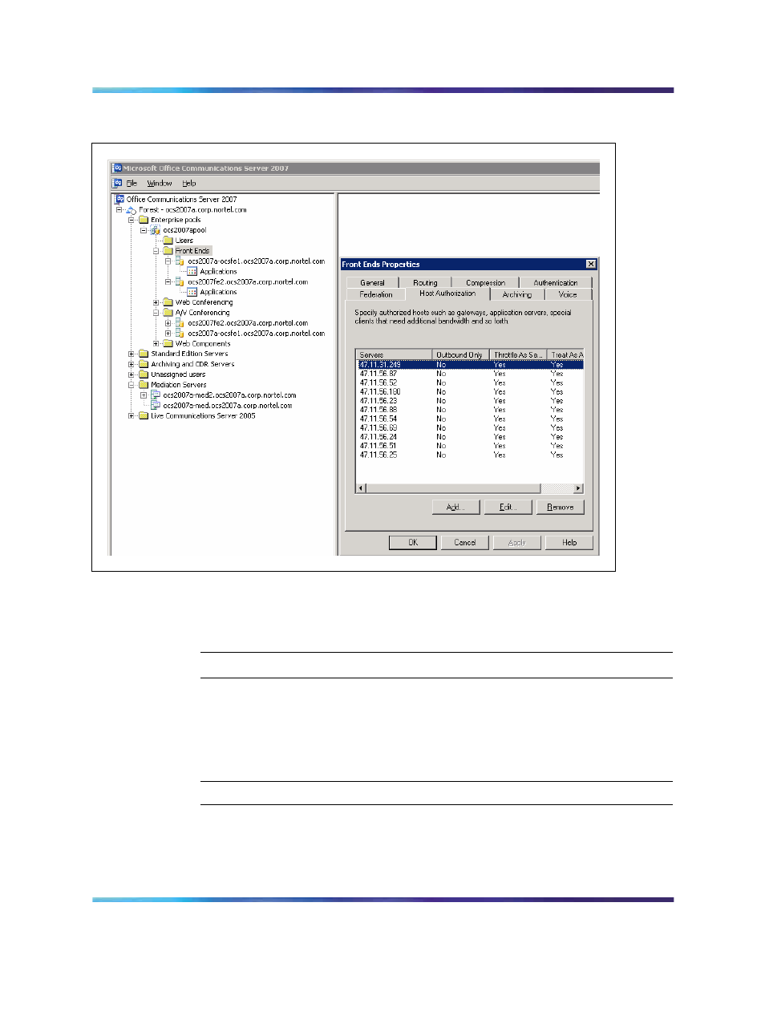The height and width of the screenshot is (1020, 765).
Task: Click the Enterprise pools folder icon
Action: (x=144, y=220)
